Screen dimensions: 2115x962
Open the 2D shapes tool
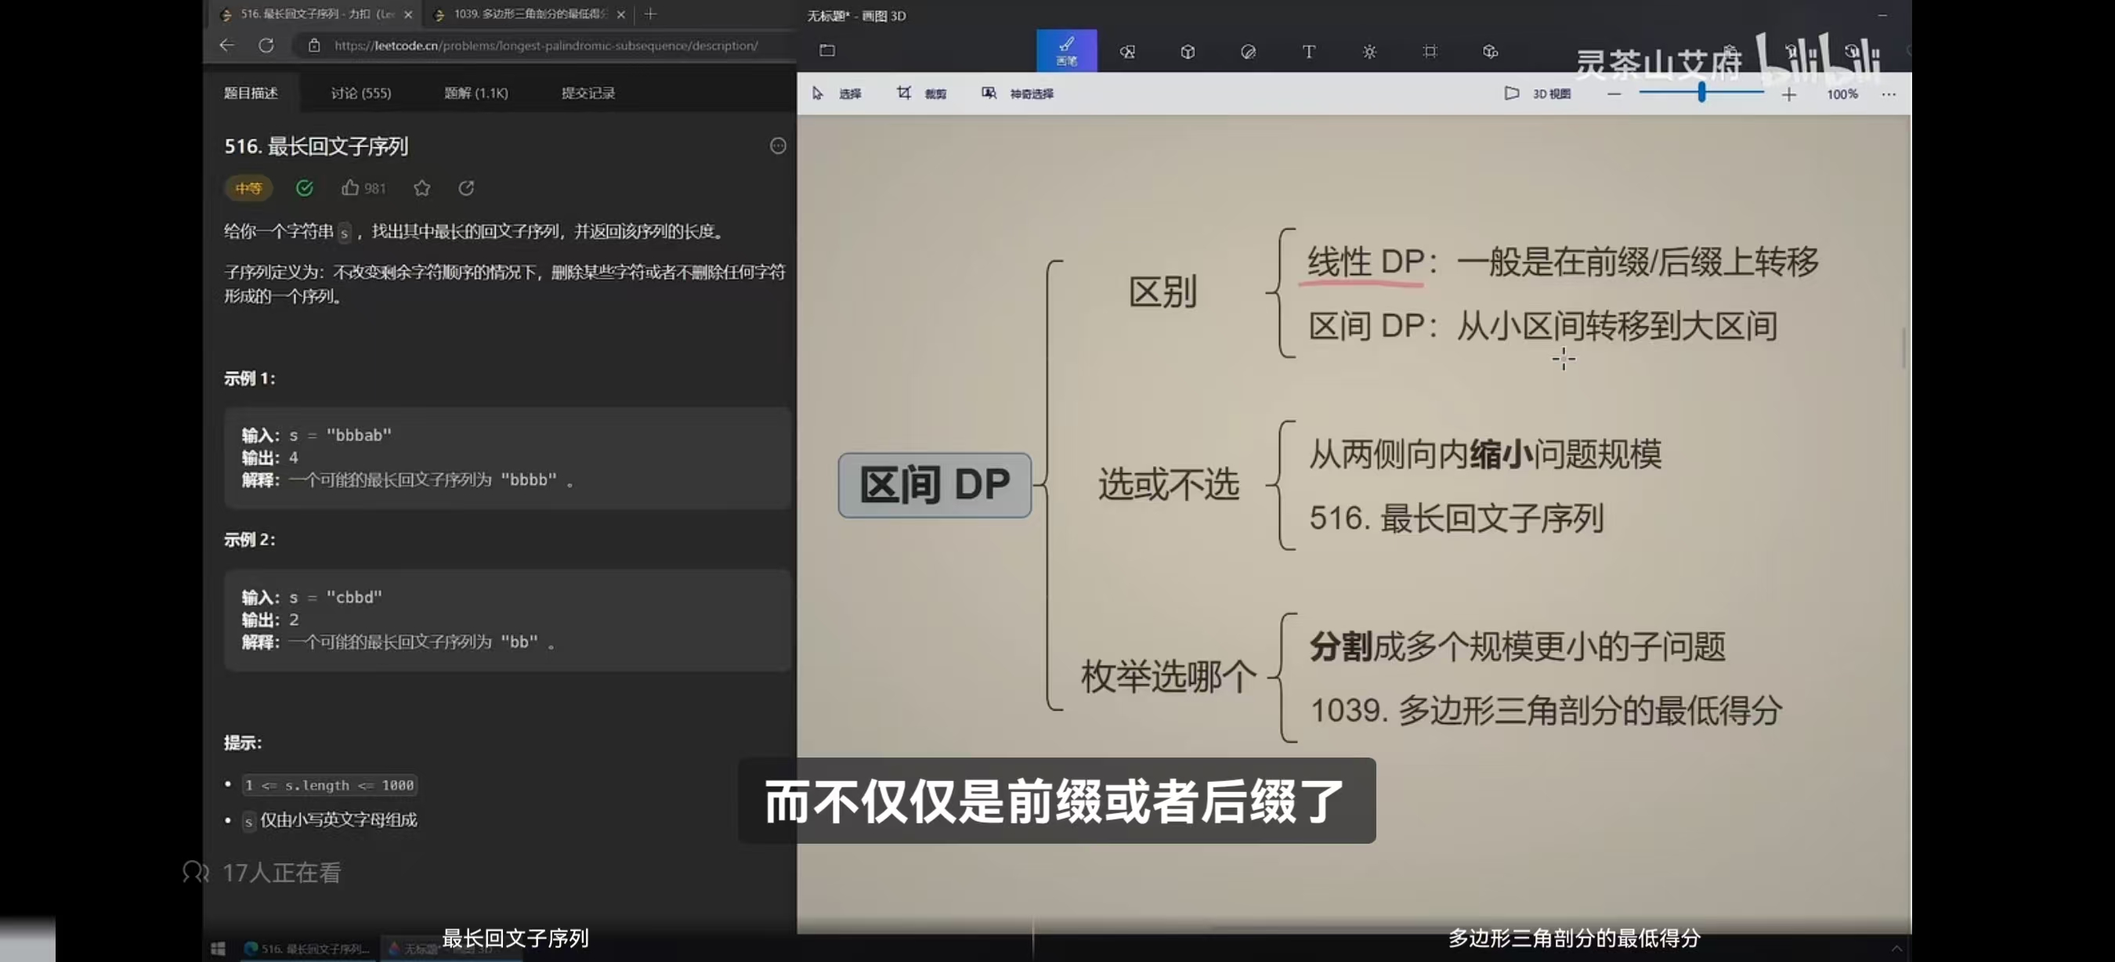pyautogui.click(x=1126, y=52)
